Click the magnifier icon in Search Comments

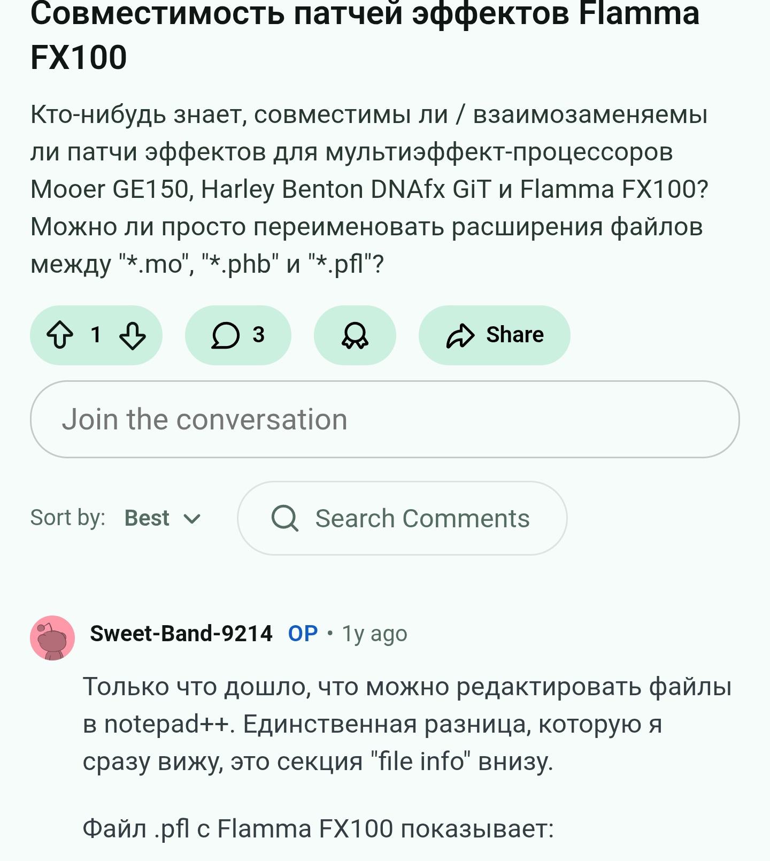pyautogui.click(x=284, y=518)
